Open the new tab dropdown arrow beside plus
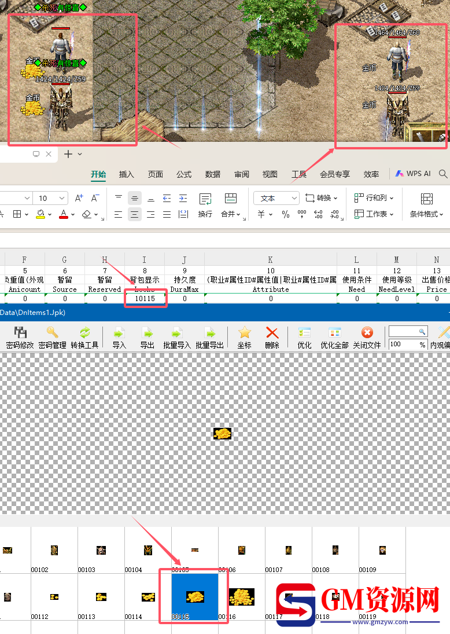Image resolution: width=450 pixels, height=634 pixels. 80,154
